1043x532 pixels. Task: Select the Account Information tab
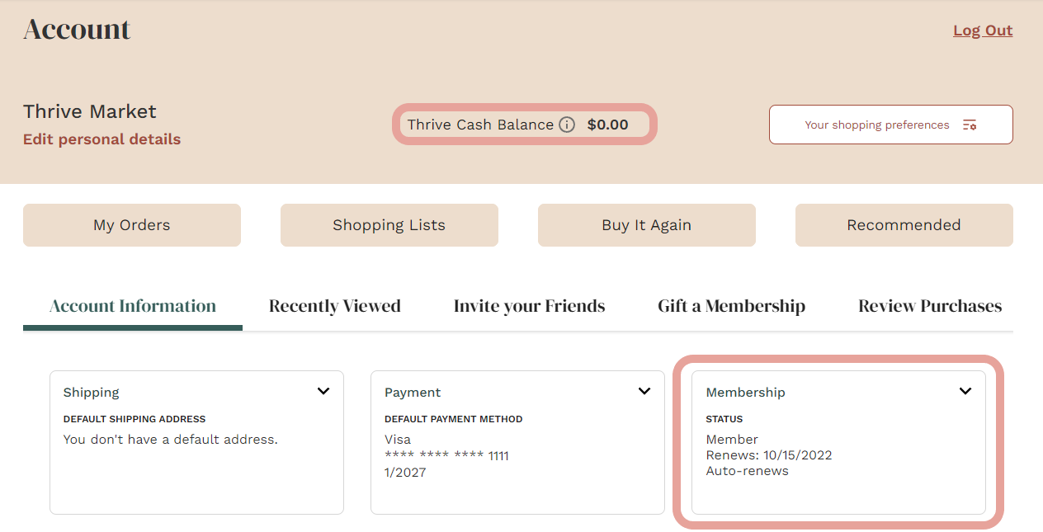tap(132, 305)
